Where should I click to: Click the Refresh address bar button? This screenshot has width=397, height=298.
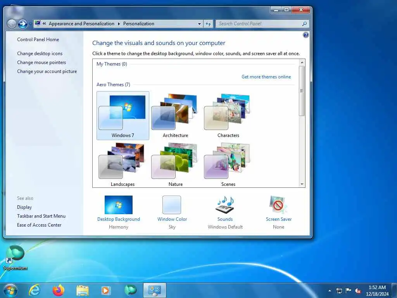tap(208, 24)
